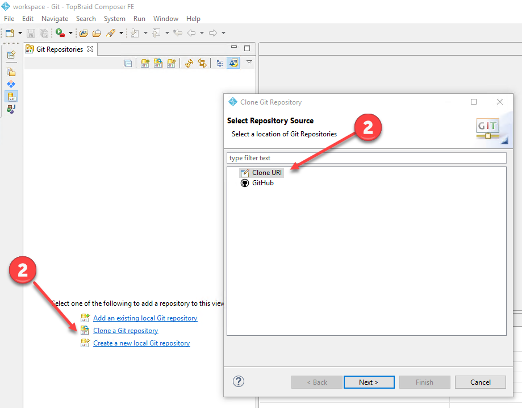
Task: Click Collapse All in Git Repositories toolbar
Action: click(x=128, y=63)
